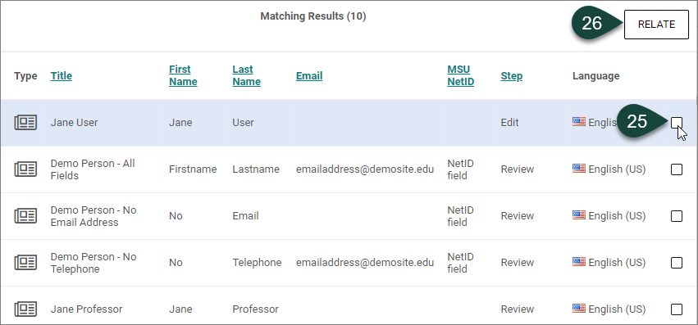Image resolution: width=698 pixels, height=325 pixels.
Task: Click the RELATE button
Action: tap(656, 25)
